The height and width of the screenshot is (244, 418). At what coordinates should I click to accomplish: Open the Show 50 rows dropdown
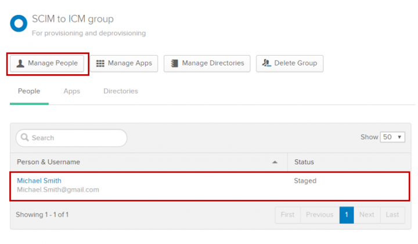392,137
